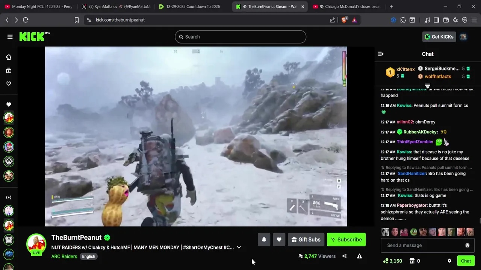Screen dimensions: 481x270
Task: Click the recommended channels broadcast icon
Action: pos(9,197)
